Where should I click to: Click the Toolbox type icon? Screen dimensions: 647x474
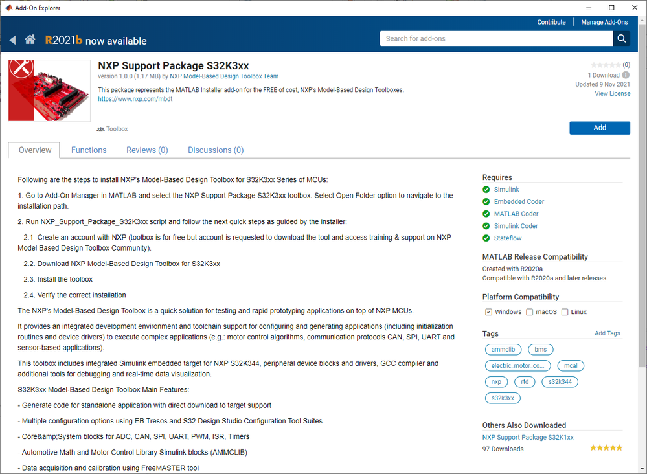(x=100, y=129)
